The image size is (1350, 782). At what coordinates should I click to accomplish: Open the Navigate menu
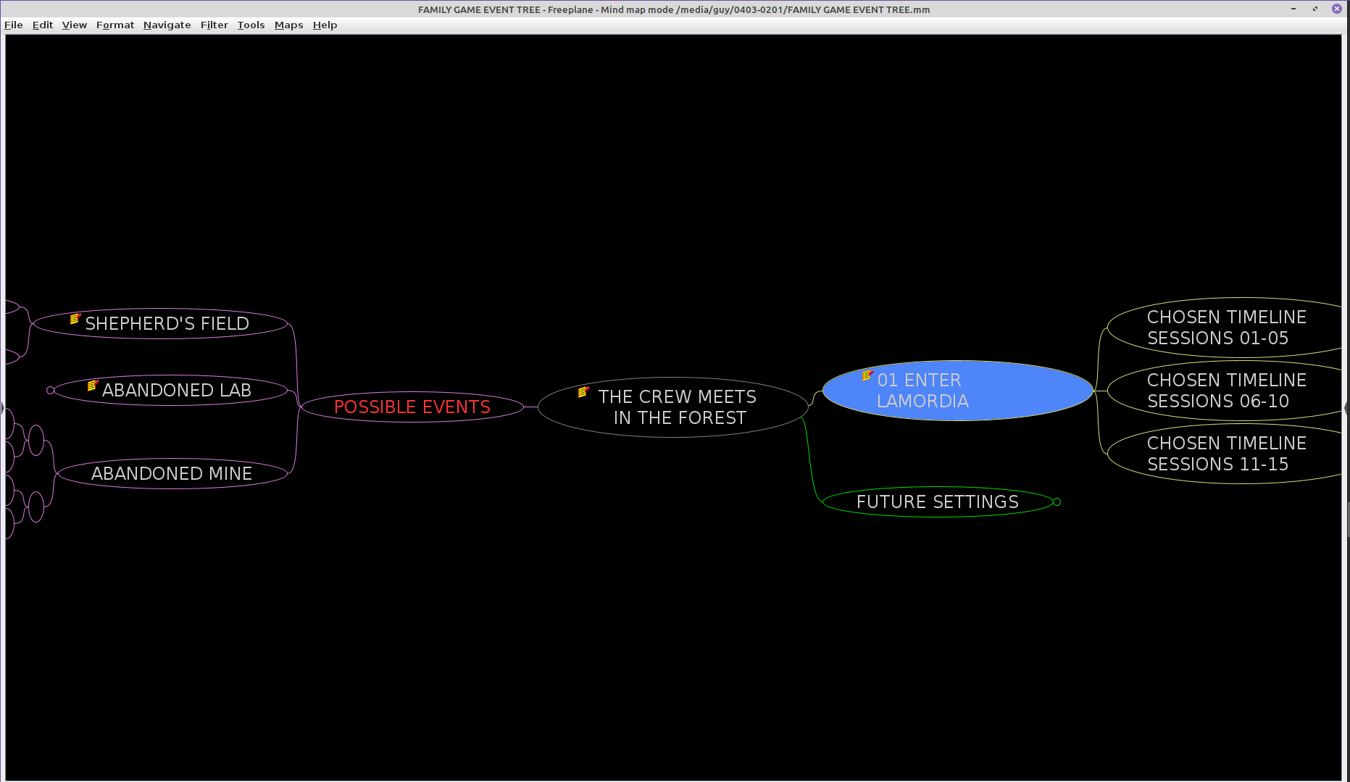167,25
